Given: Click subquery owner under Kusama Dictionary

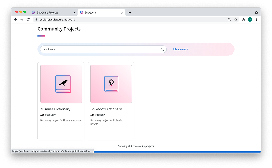Looking at the screenshot, I should click(x=50, y=115).
